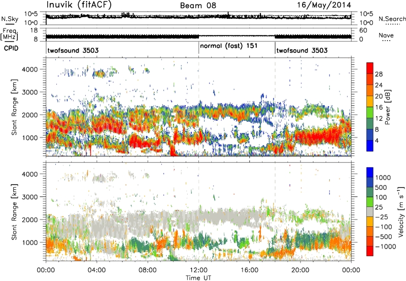Click the 'Velocity [m s-1]' colorbar label
This screenshot has height=281, width=406.
click(401, 212)
